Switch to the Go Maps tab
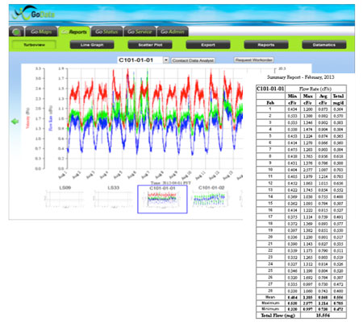The height and width of the screenshot is (322, 363). point(41,31)
